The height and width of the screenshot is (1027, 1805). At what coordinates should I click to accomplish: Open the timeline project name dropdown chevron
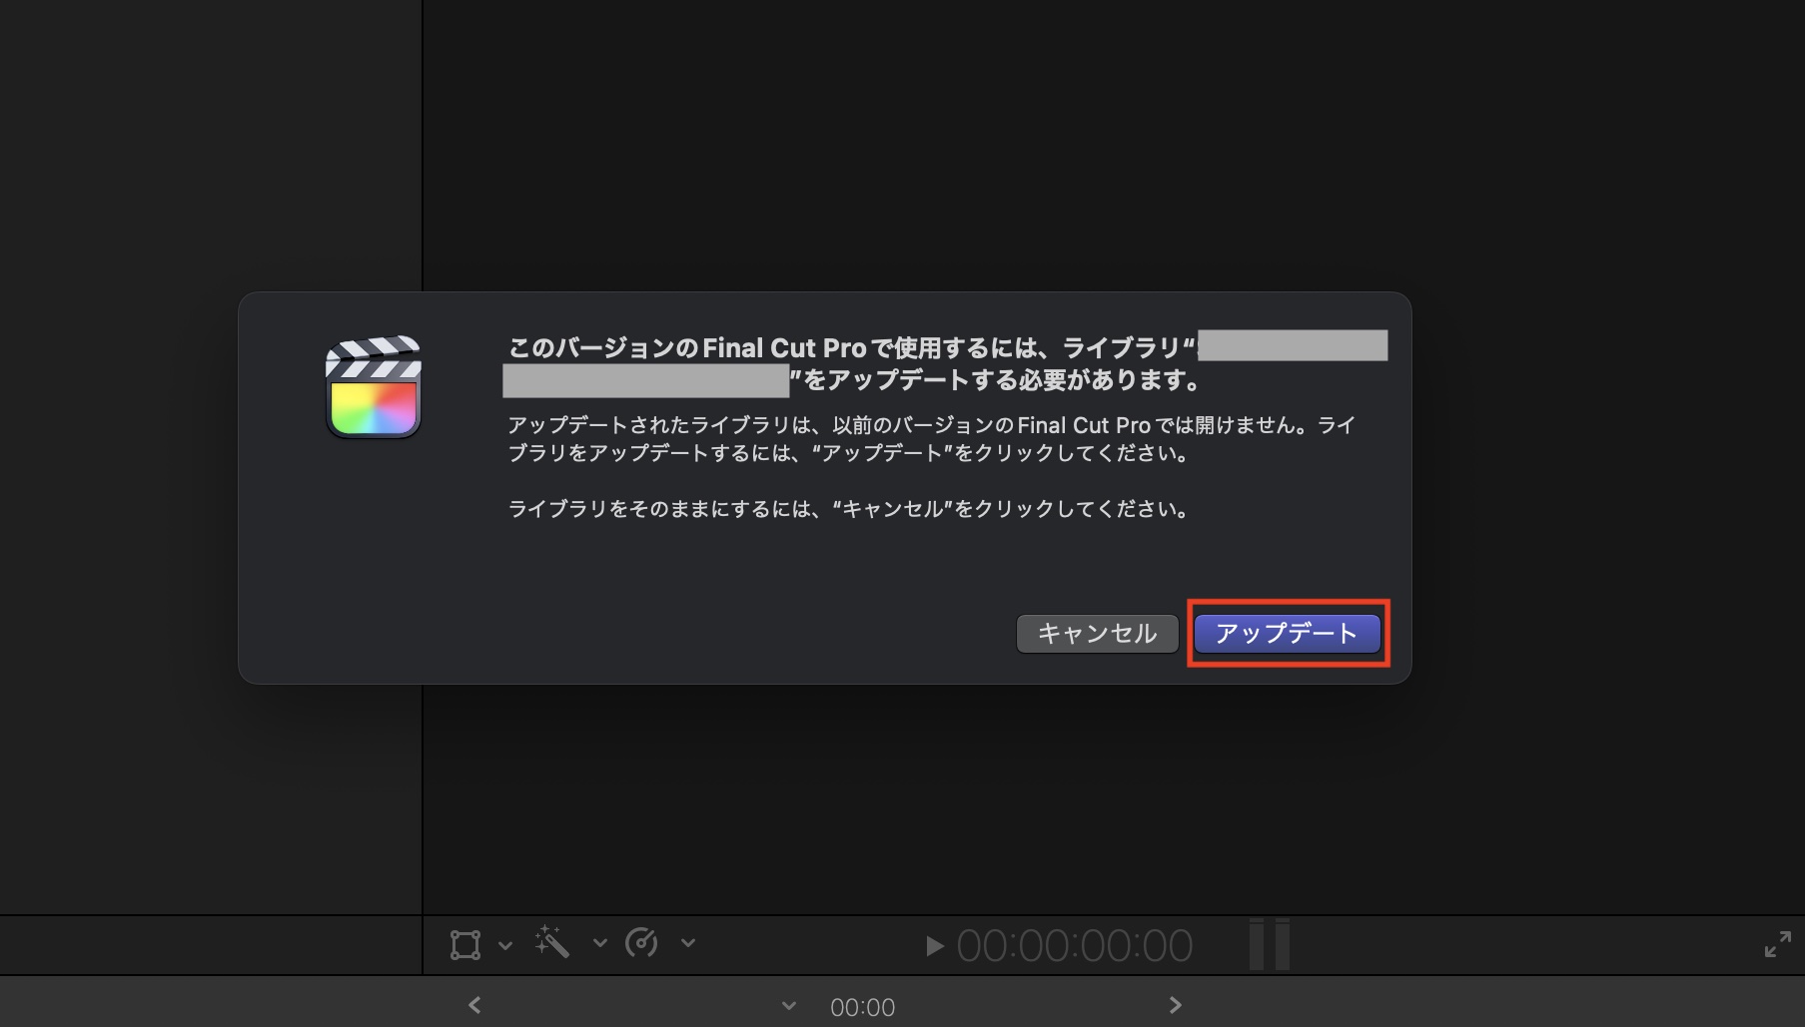click(x=789, y=1006)
